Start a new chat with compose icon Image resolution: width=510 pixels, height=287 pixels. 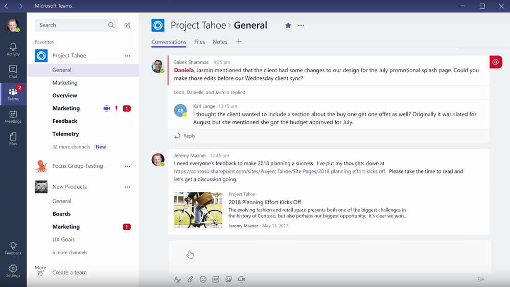click(128, 25)
